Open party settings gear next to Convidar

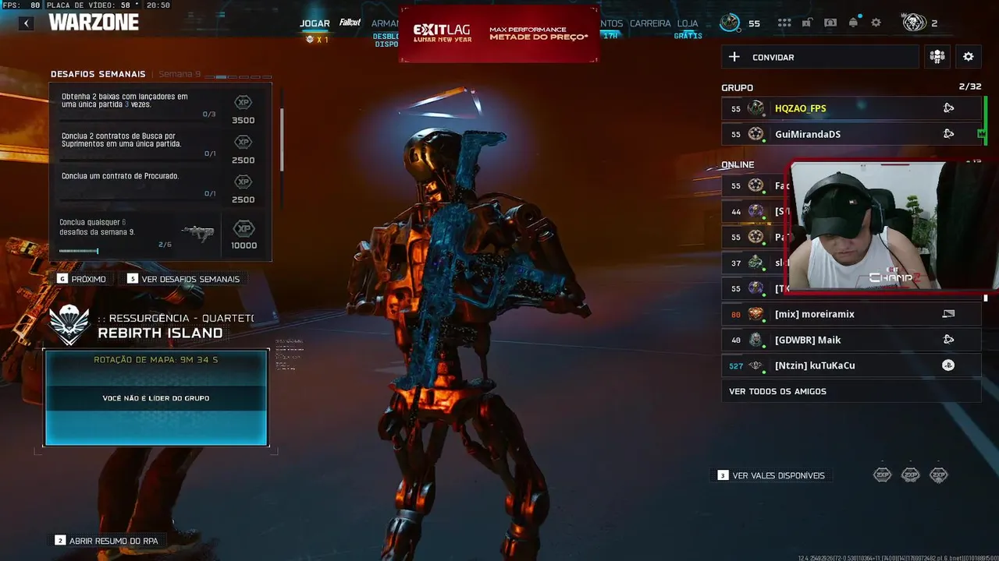969,57
